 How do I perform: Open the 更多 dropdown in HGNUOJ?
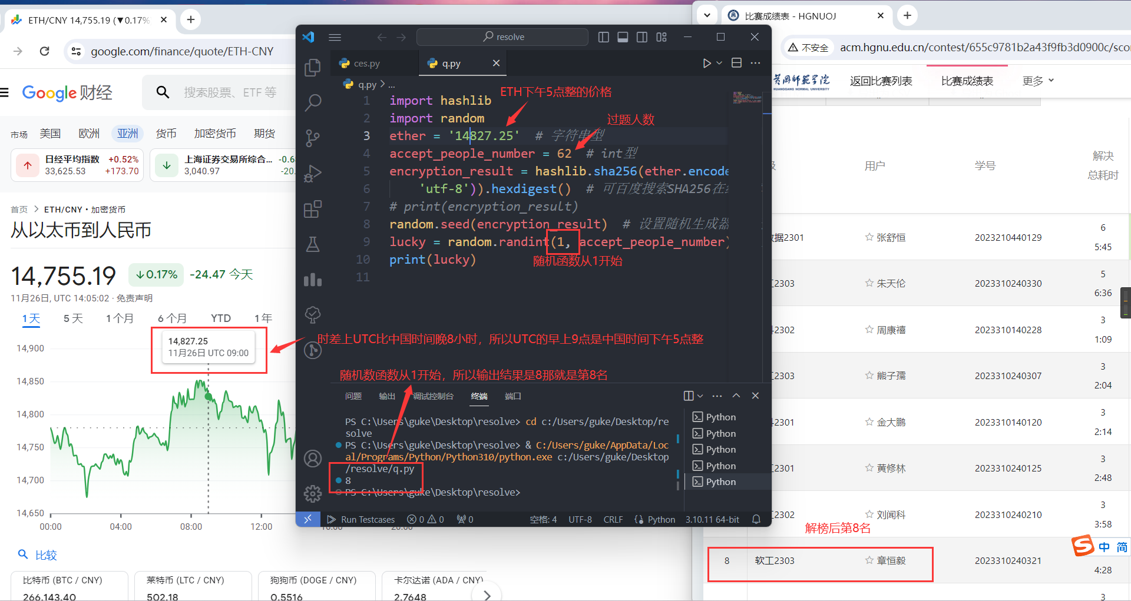1038,81
